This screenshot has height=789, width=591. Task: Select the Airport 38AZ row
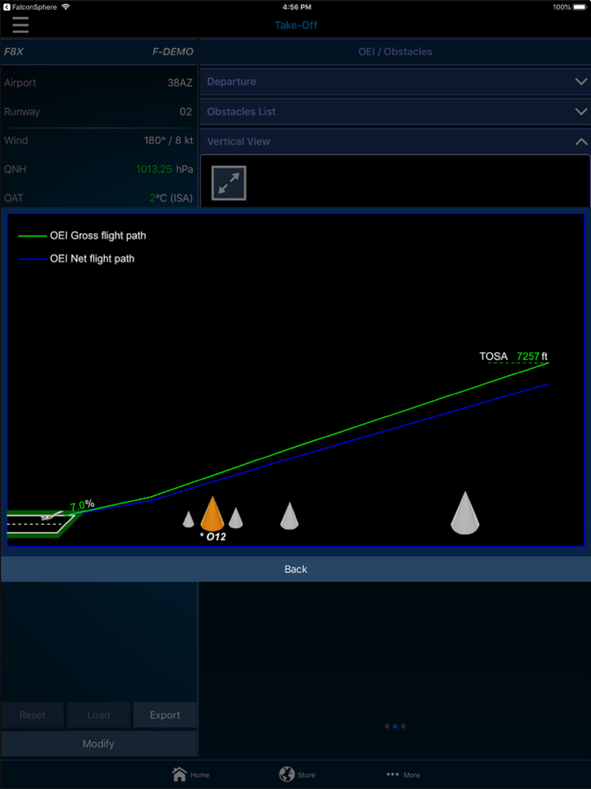pos(98,83)
